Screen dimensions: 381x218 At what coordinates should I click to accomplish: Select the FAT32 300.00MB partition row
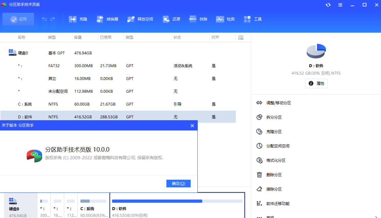click(118, 66)
